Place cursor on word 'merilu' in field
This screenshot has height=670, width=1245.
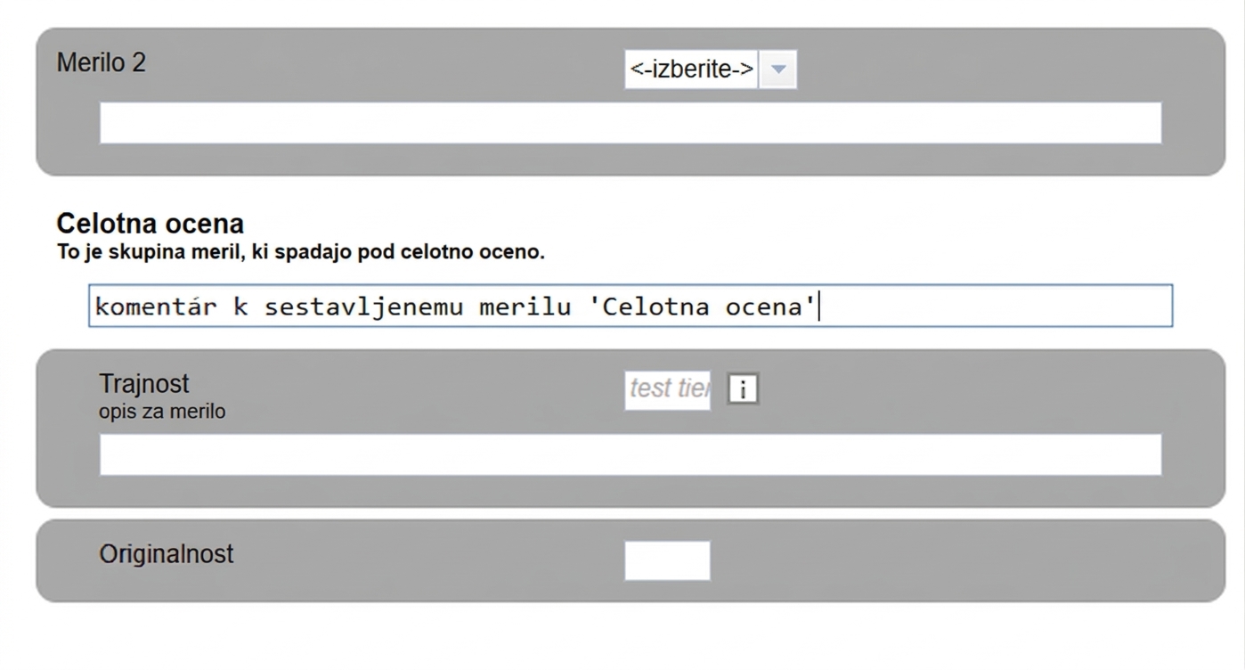click(525, 307)
